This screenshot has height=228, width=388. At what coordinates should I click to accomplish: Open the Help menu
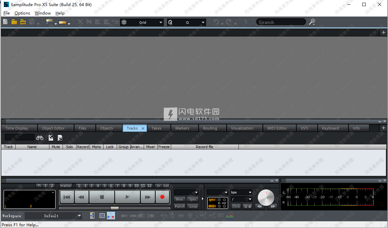[x=60, y=13]
